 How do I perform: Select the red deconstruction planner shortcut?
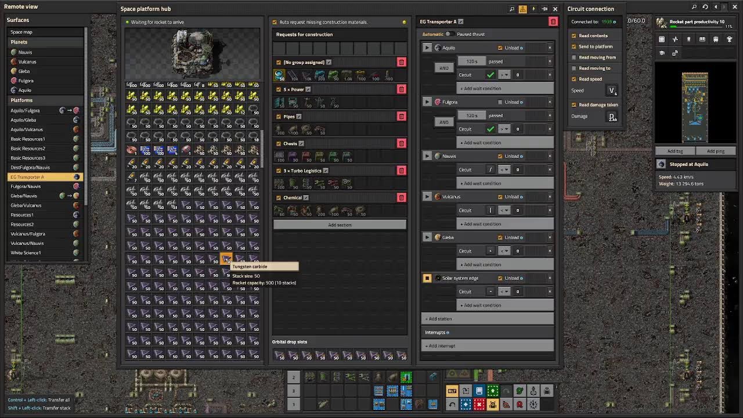479,404
